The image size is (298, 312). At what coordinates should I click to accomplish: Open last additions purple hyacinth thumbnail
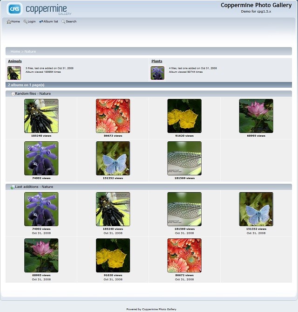click(x=41, y=209)
